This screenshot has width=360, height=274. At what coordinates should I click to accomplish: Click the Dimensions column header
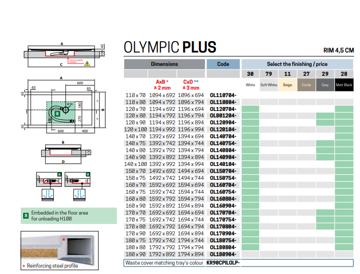(164, 64)
